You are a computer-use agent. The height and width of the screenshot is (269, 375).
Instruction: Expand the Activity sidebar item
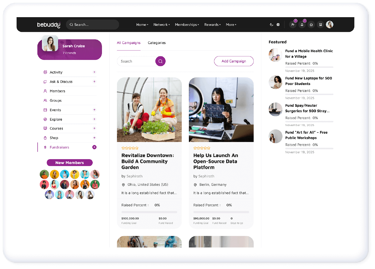point(94,72)
